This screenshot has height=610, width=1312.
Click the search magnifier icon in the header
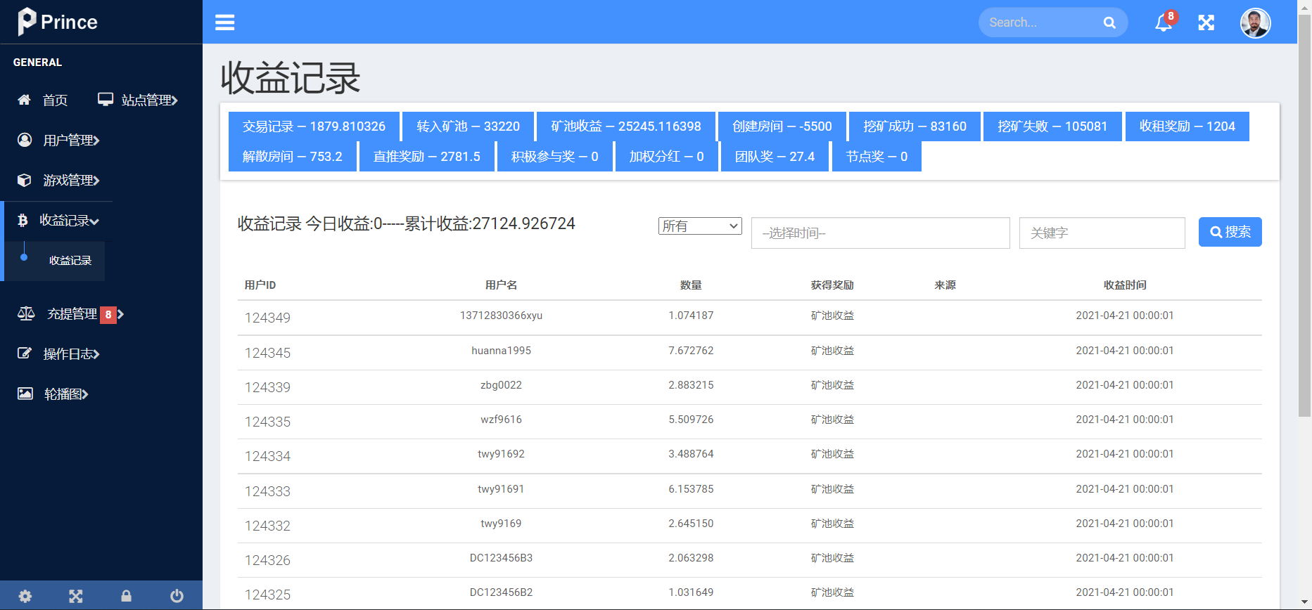point(1109,22)
